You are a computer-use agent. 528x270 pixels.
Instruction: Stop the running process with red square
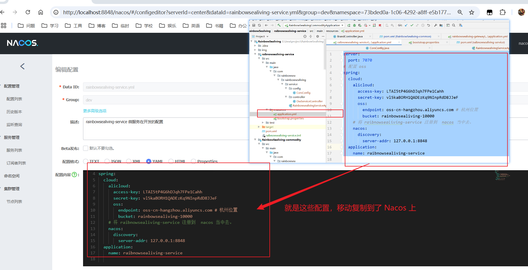(x=380, y=25)
